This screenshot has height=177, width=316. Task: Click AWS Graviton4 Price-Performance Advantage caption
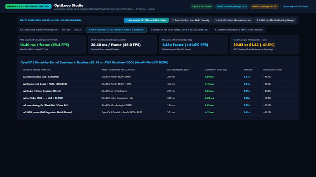pyautogui.click(x=253, y=49)
